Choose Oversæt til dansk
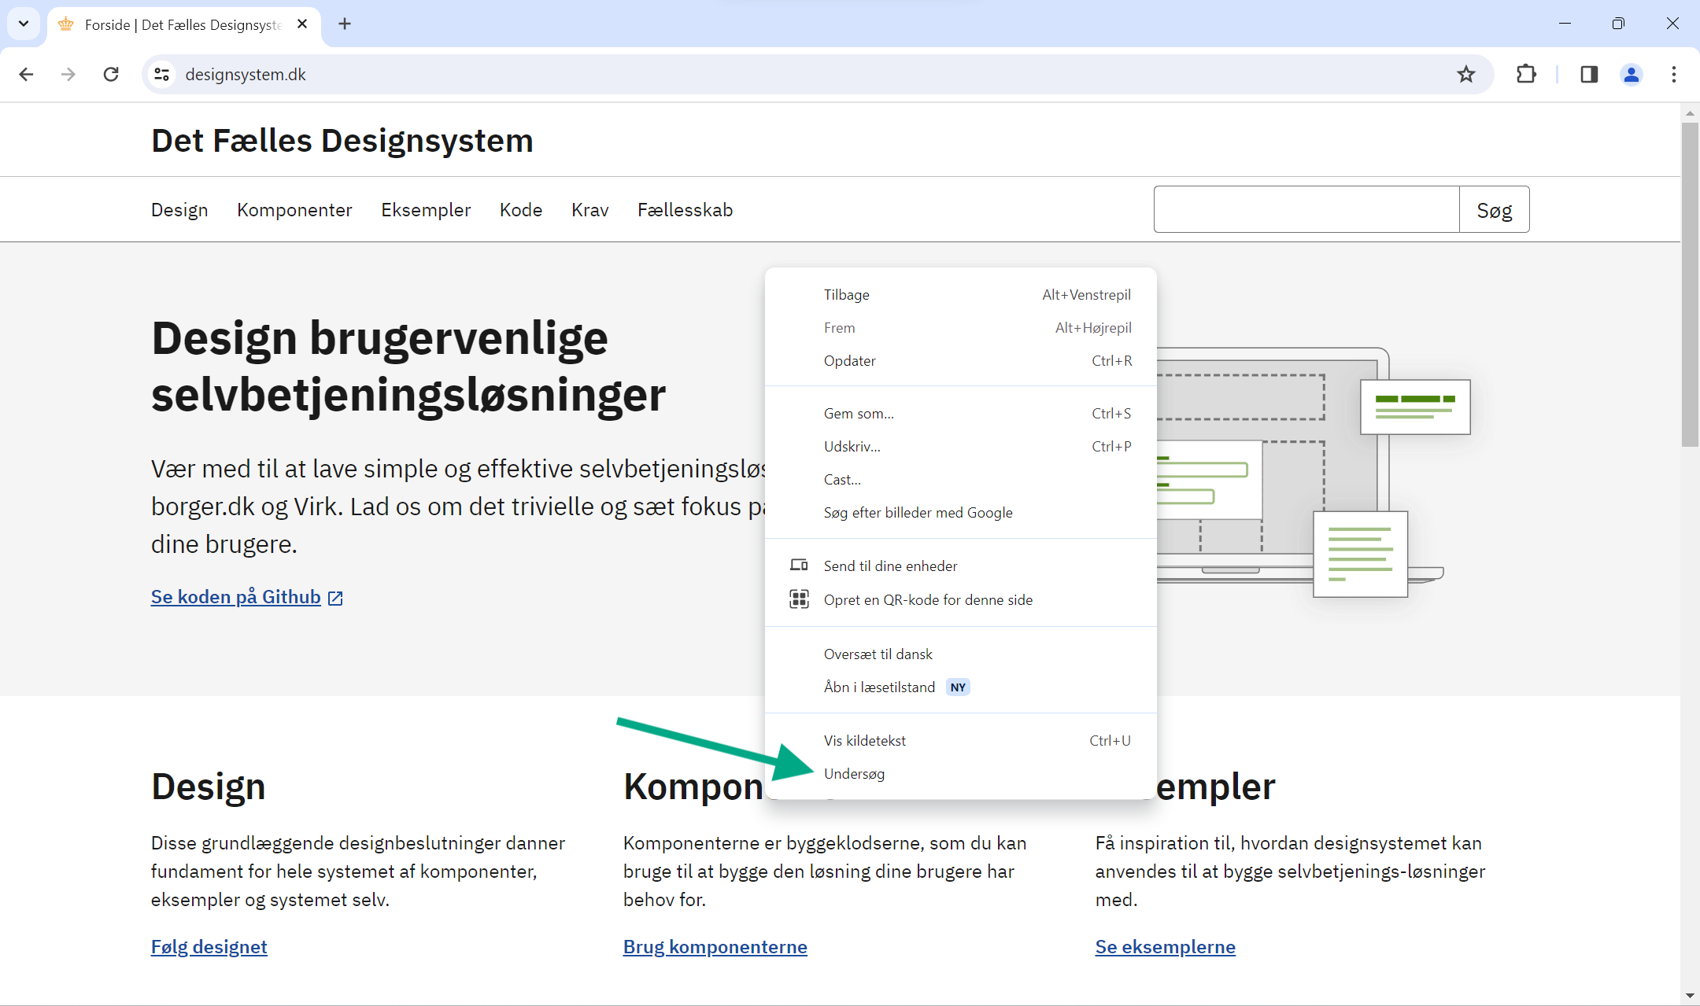 click(960, 654)
